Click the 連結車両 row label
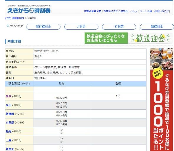This screenshot has width=174, height=151. click(x=11, y=67)
